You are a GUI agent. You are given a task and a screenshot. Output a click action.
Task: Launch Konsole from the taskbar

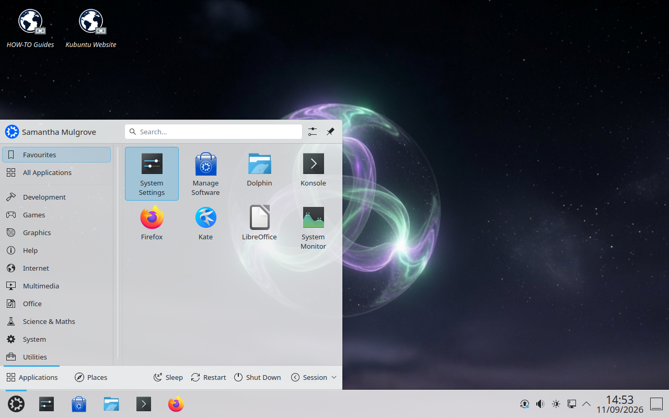point(144,404)
